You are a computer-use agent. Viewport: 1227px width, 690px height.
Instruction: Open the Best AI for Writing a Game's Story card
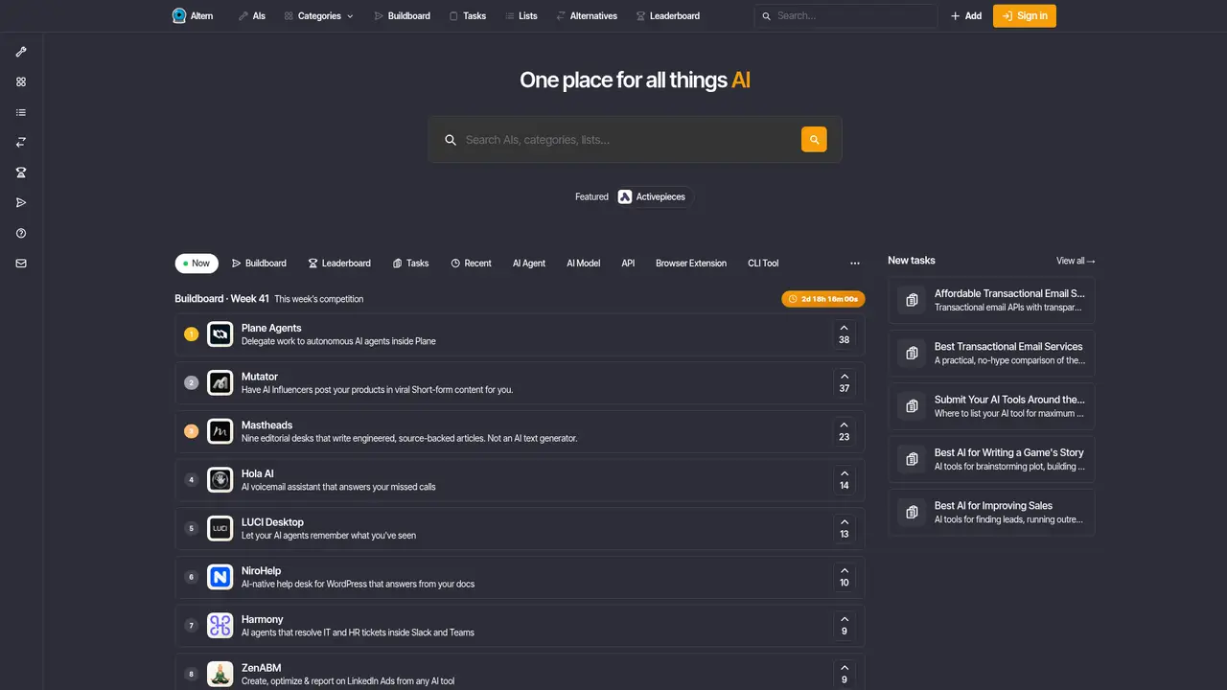pos(991,459)
